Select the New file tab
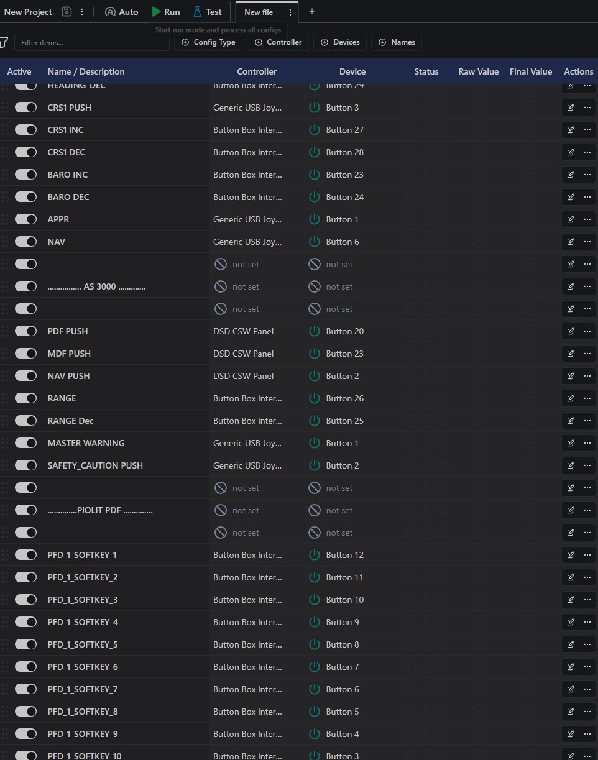598x760 pixels. [259, 12]
